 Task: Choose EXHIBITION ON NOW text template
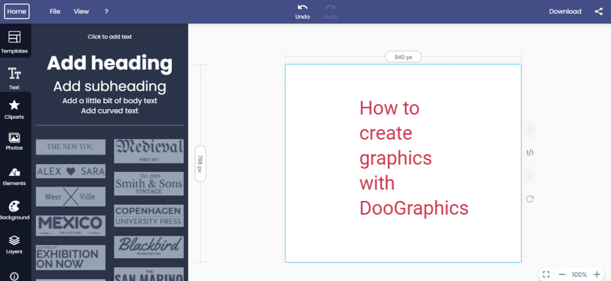(x=70, y=257)
